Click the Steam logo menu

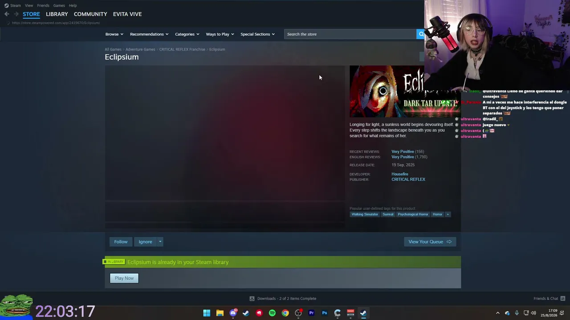click(x=12, y=5)
